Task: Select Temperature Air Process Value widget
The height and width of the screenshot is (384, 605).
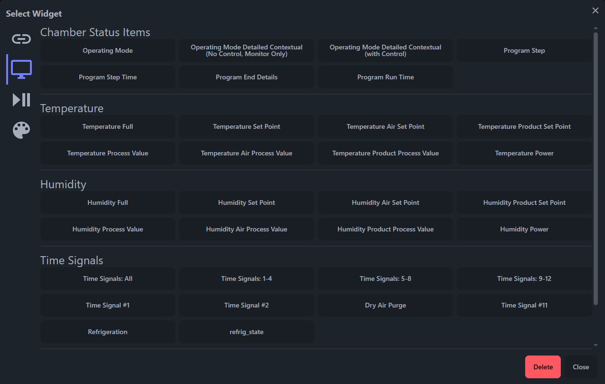Action: pos(247,153)
